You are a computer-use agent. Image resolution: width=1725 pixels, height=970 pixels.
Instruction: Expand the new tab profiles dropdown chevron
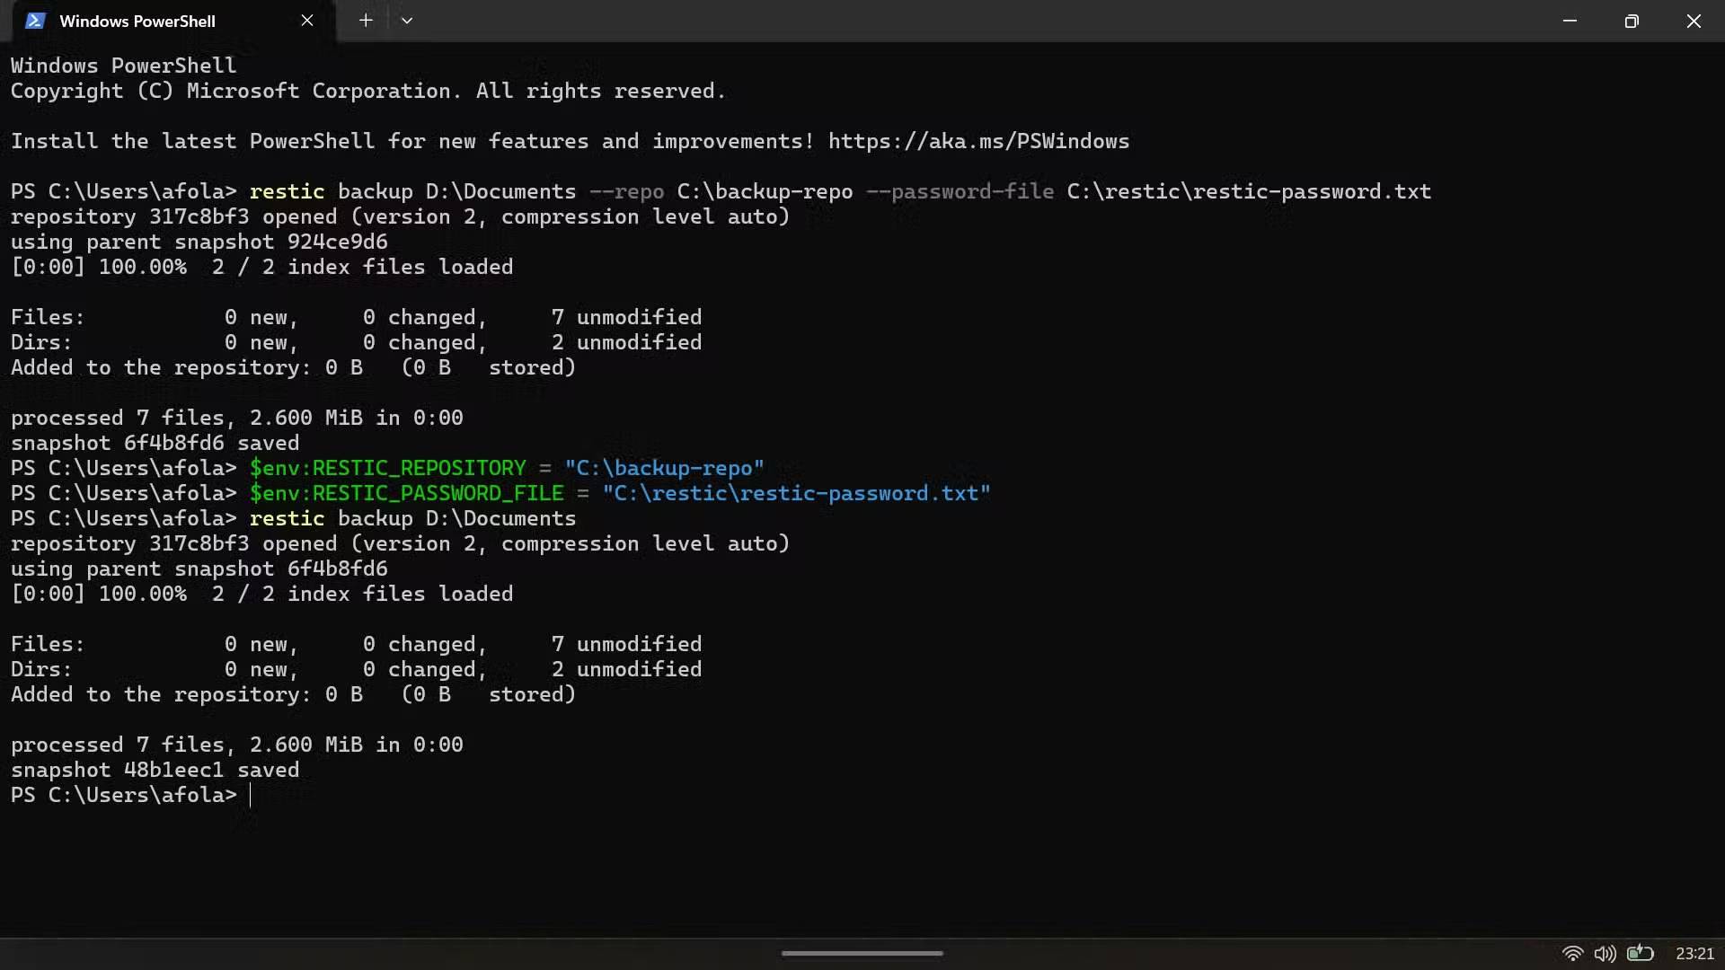(x=407, y=21)
